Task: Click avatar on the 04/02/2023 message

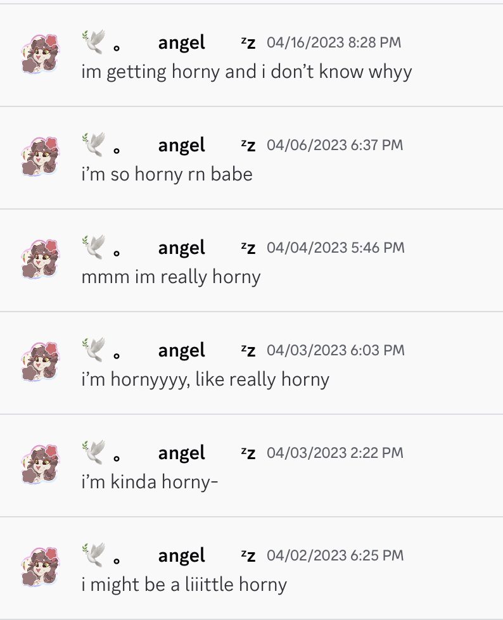Action: coord(39,567)
